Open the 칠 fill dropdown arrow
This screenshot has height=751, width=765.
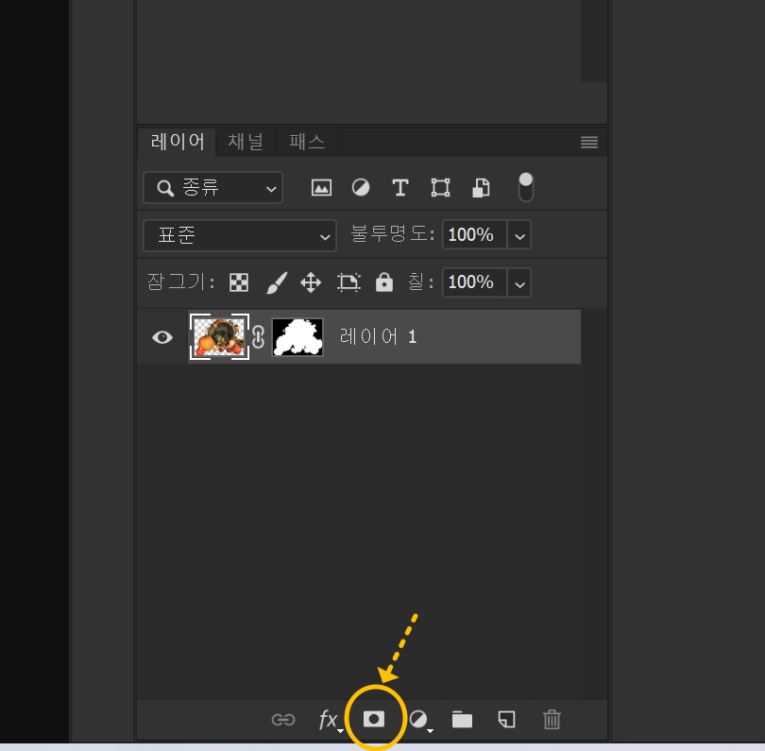click(x=519, y=282)
